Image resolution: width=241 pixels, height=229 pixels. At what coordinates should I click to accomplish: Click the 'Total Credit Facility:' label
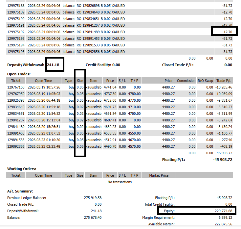click(159, 204)
